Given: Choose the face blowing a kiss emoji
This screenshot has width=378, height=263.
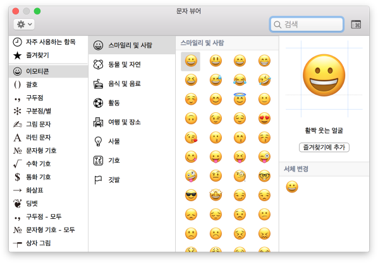Looking at the screenshot, I should pyautogui.click(x=191, y=137).
